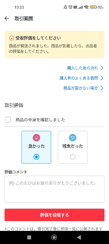Tap the battery icon in status bar

94,7
